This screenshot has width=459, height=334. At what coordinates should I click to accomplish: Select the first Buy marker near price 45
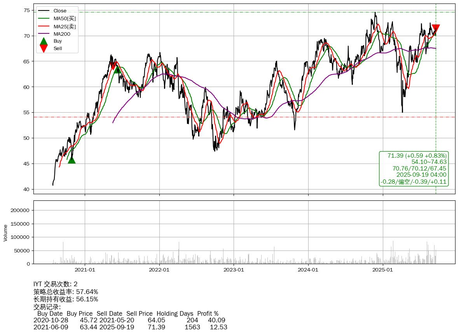pyautogui.click(x=72, y=160)
